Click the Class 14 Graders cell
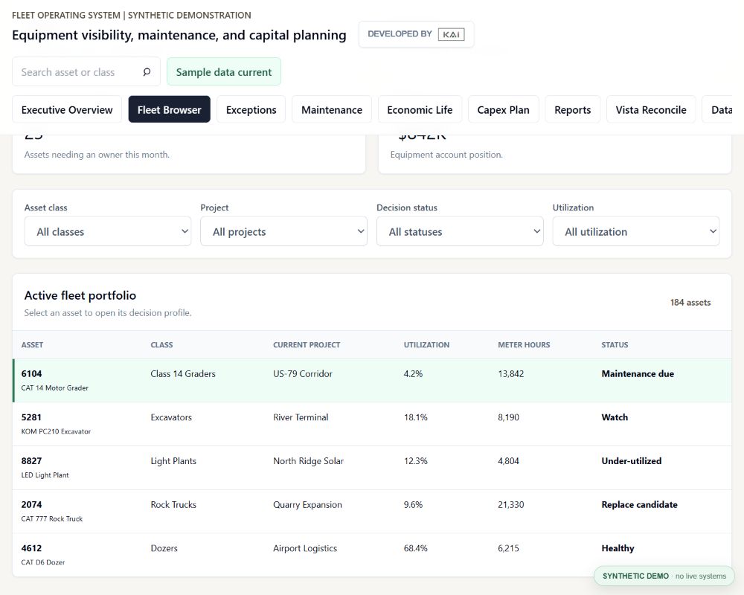This screenshot has height=595, width=744. pos(183,374)
